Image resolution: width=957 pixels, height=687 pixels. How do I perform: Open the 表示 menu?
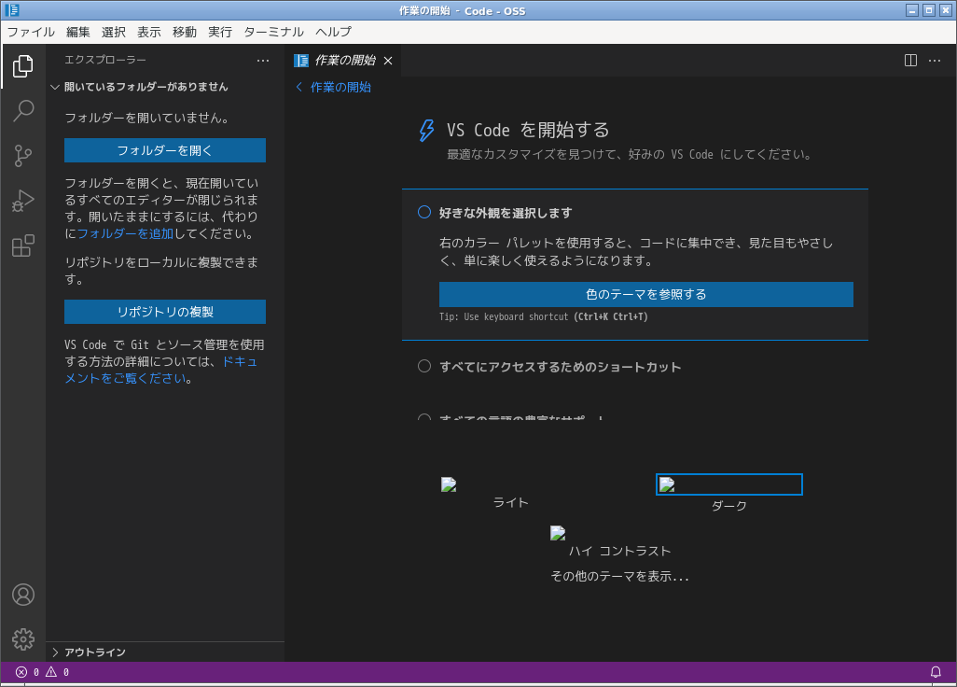pyautogui.click(x=149, y=32)
